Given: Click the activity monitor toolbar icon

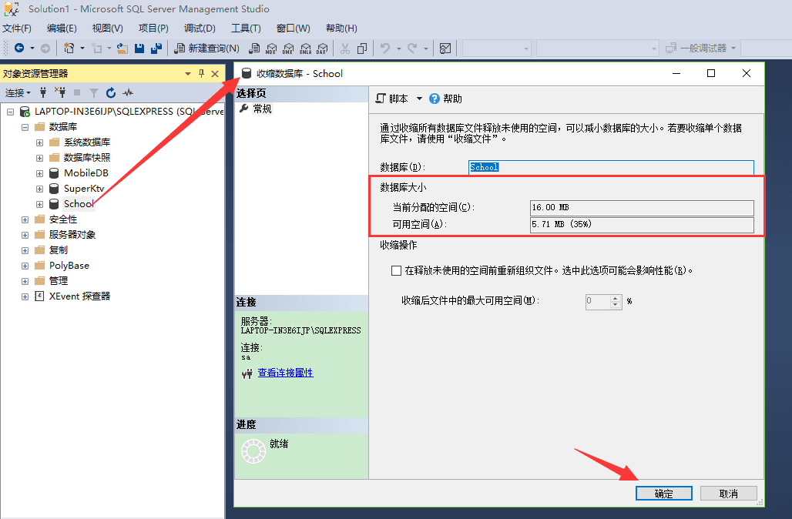Looking at the screenshot, I should coord(445,49).
